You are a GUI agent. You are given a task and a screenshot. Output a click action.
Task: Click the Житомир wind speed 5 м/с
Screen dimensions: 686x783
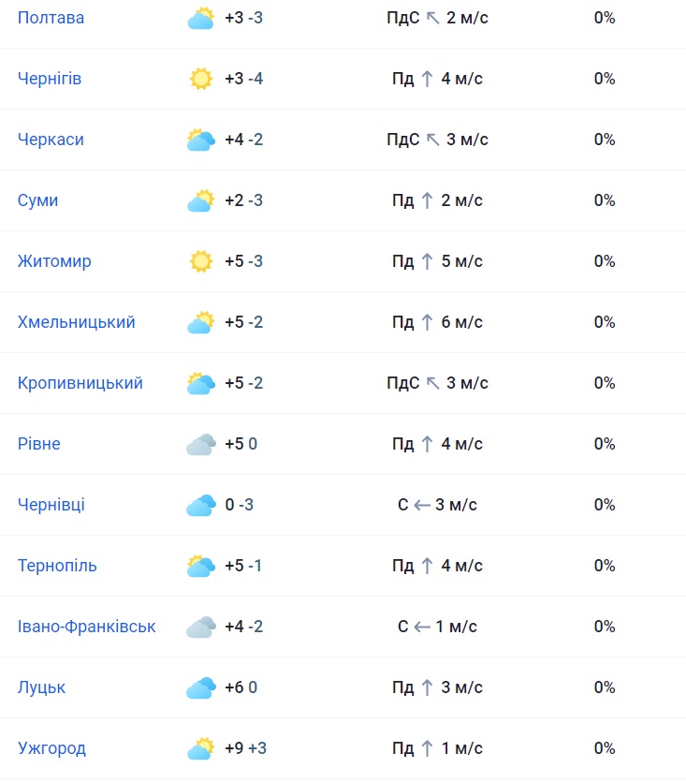coord(461,261)
